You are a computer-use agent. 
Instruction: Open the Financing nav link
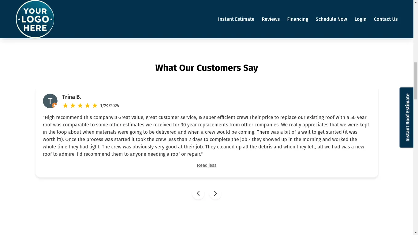tap(297, 19)
